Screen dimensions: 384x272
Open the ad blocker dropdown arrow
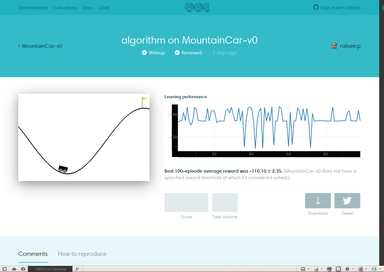pos(322,269)
